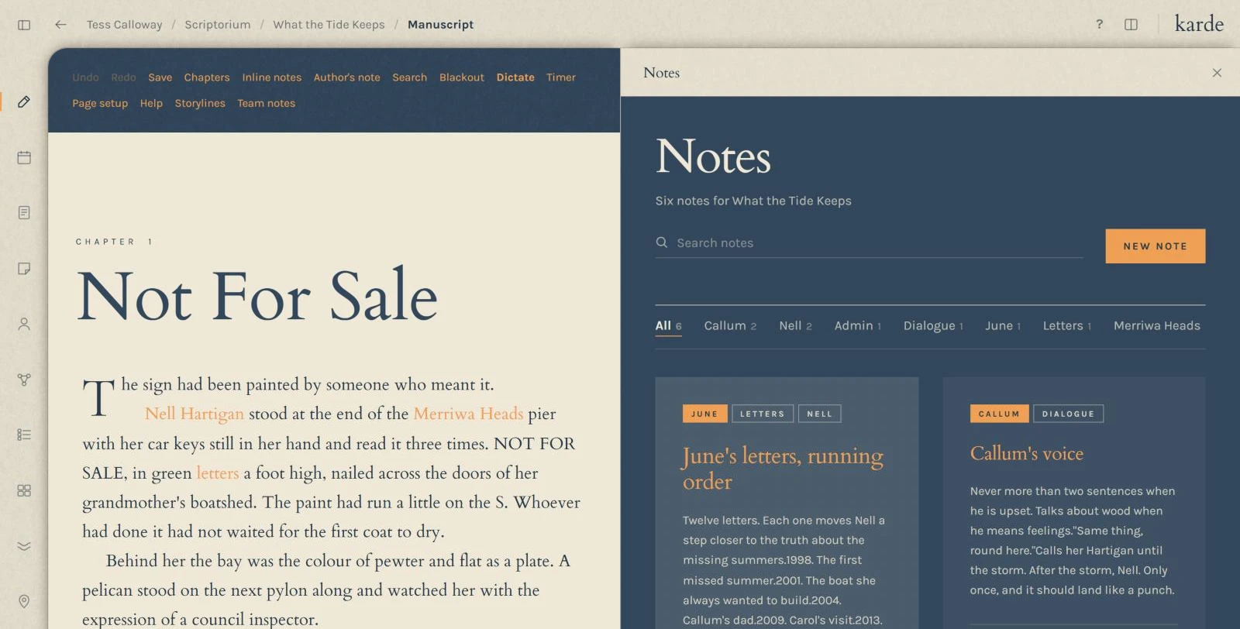Open the sticky note icon in sidebar
The image size is (1240, 629).
(24, 268)
